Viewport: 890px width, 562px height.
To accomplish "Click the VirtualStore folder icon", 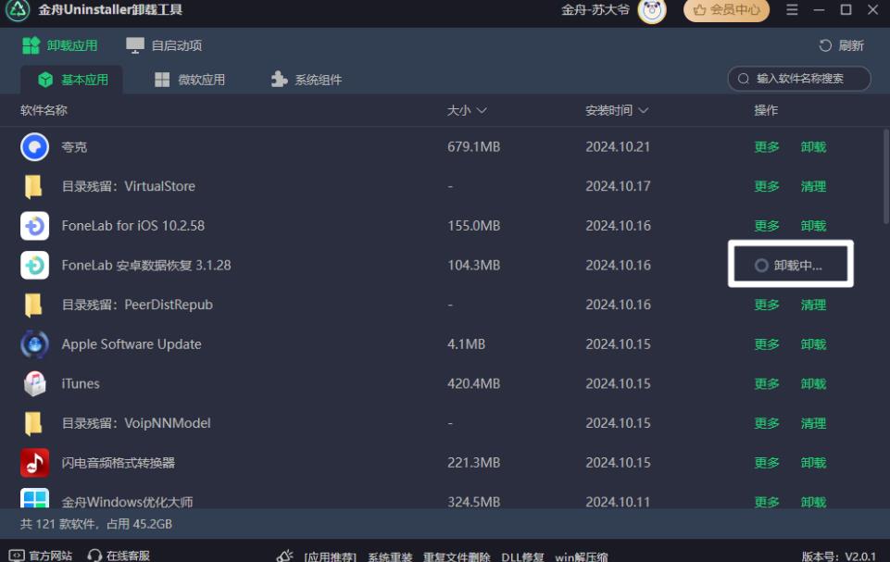I will point(33,186).
